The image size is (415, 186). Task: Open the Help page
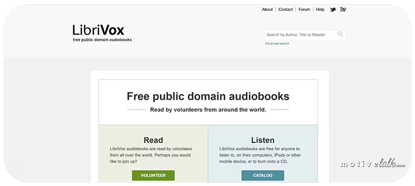[x=320, y=9]
